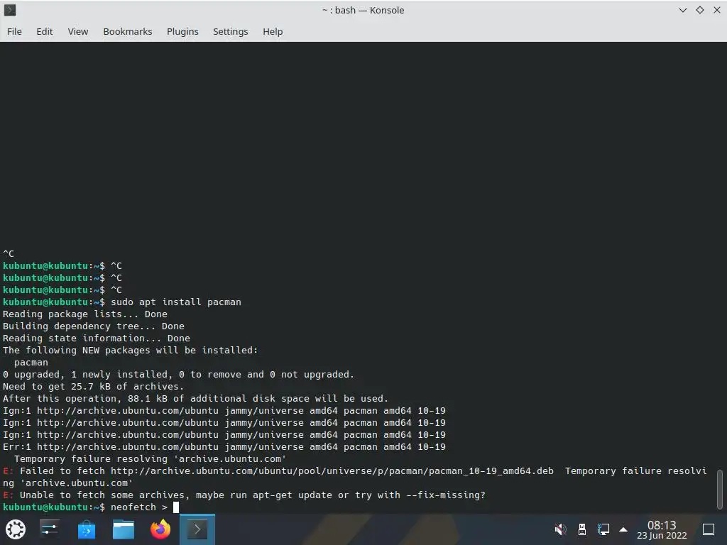Click the 'Err:1 http://archive.ubuntu.com' line
Screen dimensions: 727x545
tap(224, 447)
